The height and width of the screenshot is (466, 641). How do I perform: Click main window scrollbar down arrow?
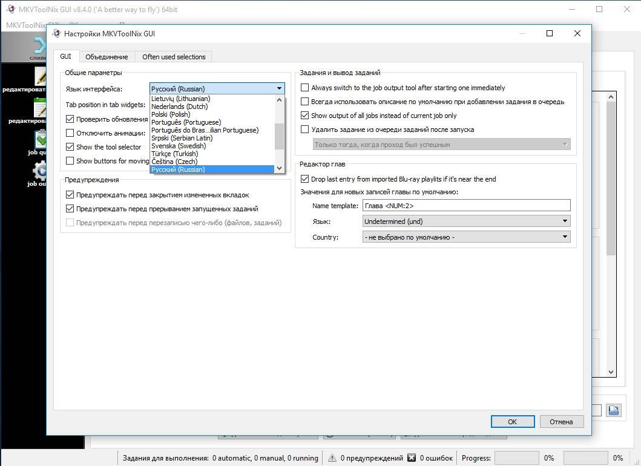click(x=611, y=372)
